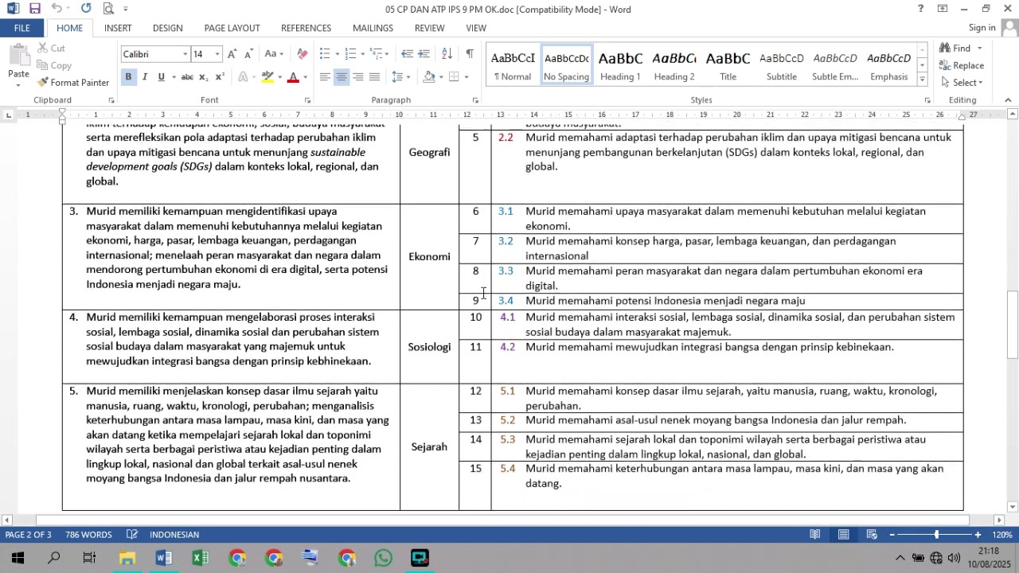The image size is (1019, 573).
Task: Toggle Underline formatting
Action: tap(162, 77)
